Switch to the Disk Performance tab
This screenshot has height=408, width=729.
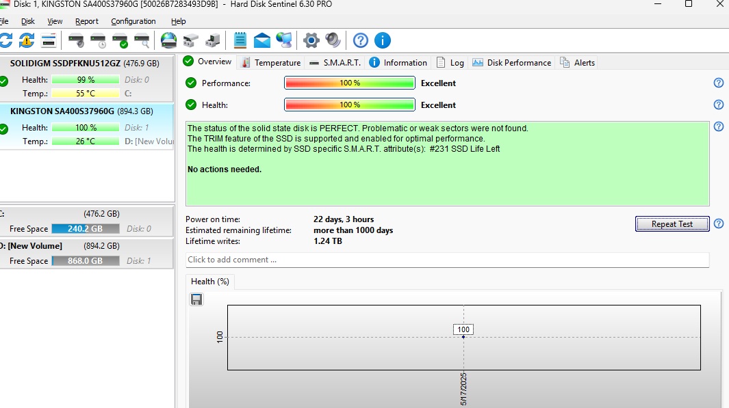point(512,63)
